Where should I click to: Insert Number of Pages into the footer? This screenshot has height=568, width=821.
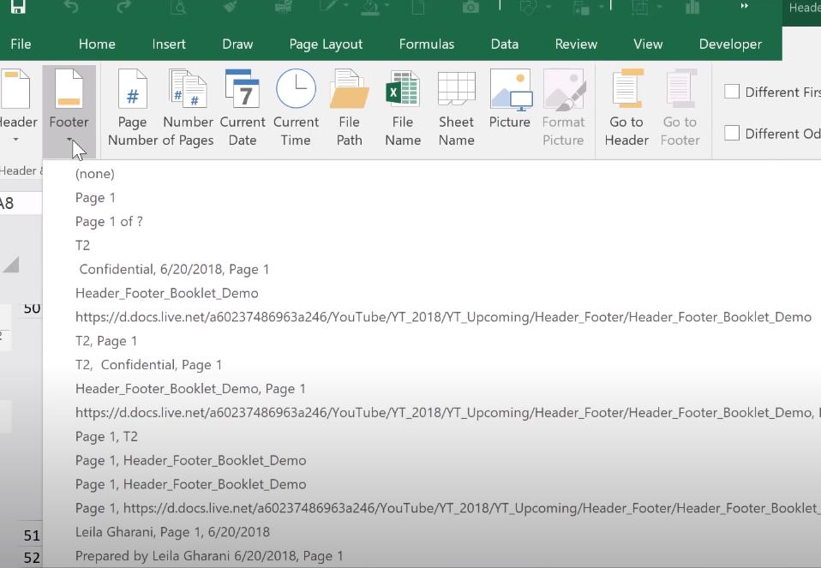[x=187, y=107]
